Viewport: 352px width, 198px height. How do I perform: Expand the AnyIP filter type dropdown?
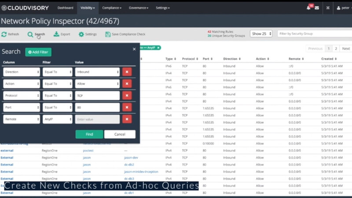coord(58,119)
